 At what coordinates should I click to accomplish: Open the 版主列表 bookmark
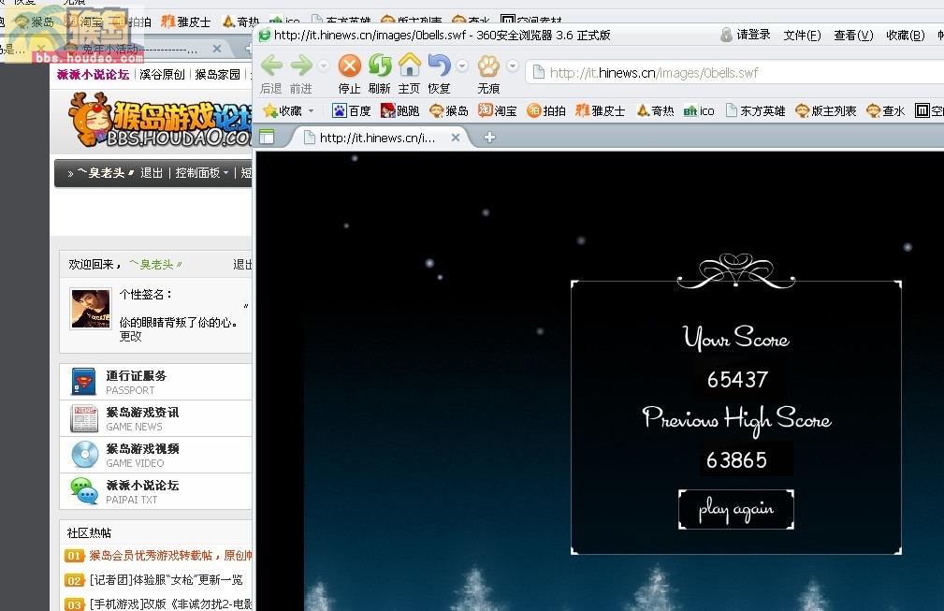pyautogui.click(x=826, y=110)
